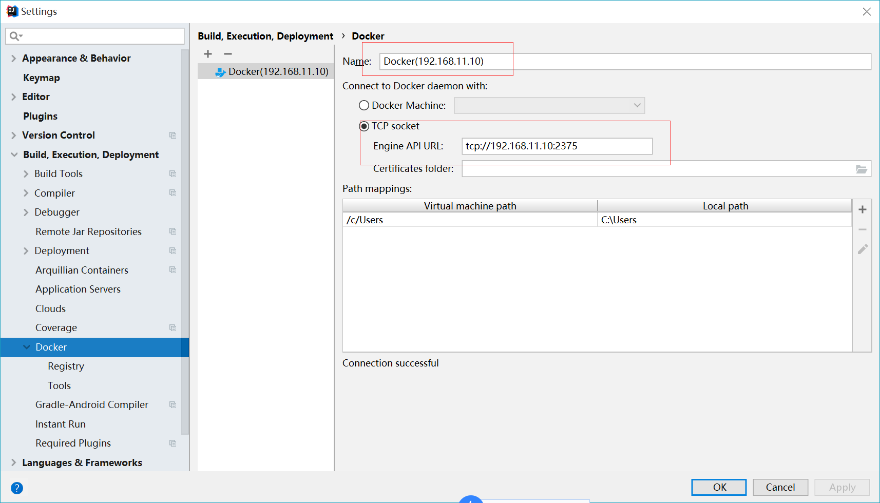Image resolution: width=880 pixels, height=503 pixels.
Task: Collapse the Docker node arrow
Action: [26, 347]
